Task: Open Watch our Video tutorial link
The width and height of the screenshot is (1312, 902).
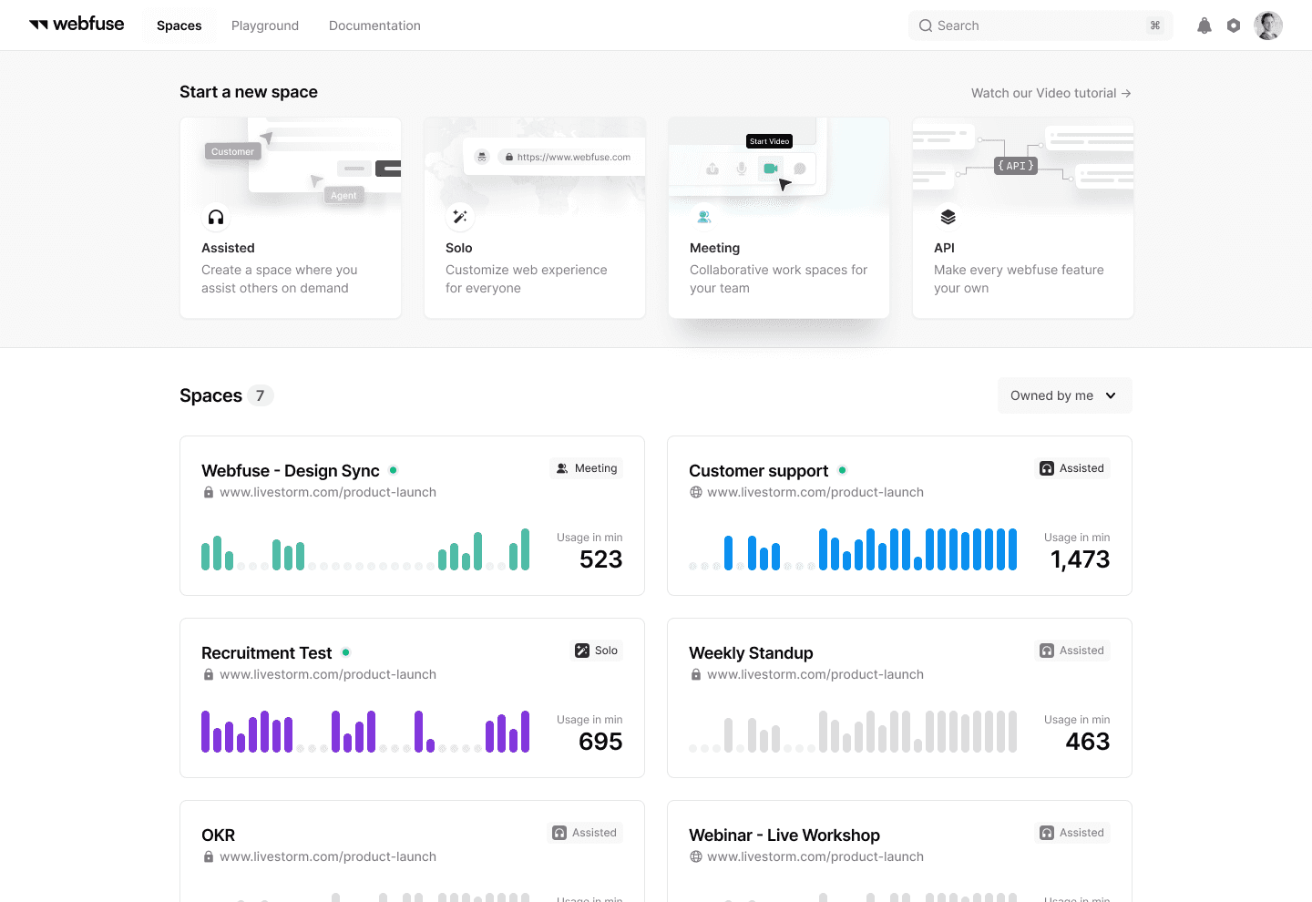Action: point(1051,93)
